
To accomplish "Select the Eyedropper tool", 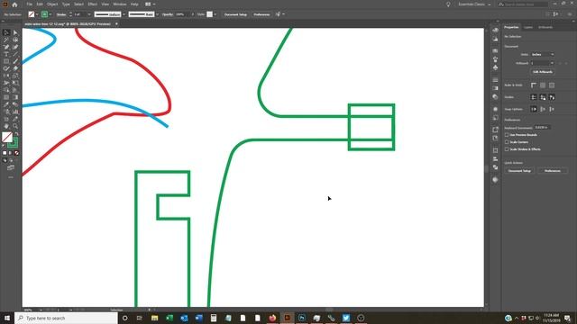I will click(6, 104).
